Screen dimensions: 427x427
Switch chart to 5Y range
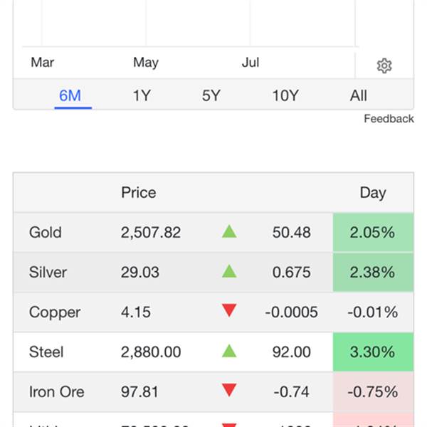pos(211,95)
